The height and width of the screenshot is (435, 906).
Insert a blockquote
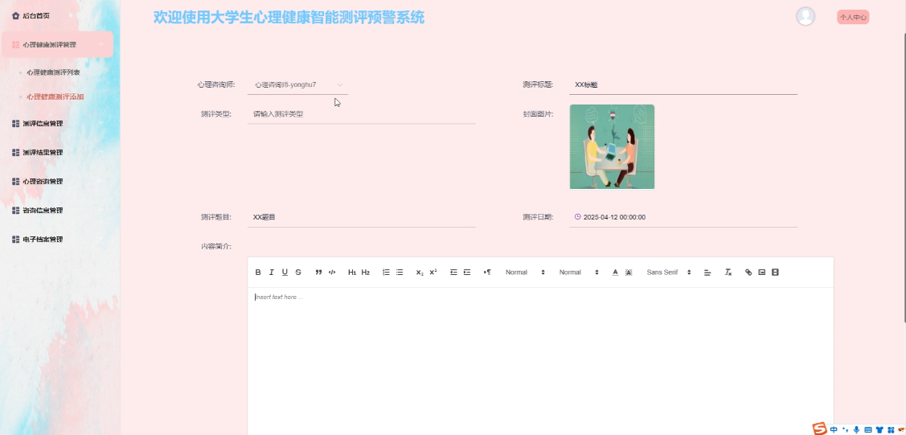[318, 272]
